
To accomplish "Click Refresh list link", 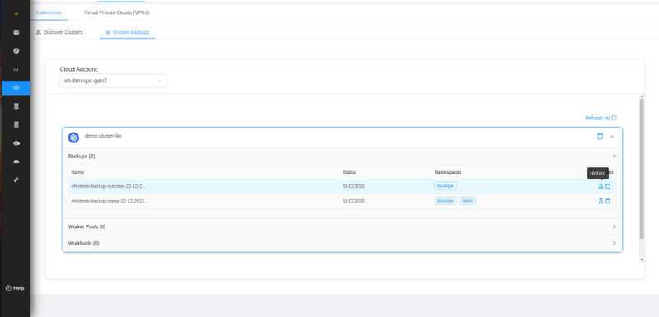I will tap(601, 119).
